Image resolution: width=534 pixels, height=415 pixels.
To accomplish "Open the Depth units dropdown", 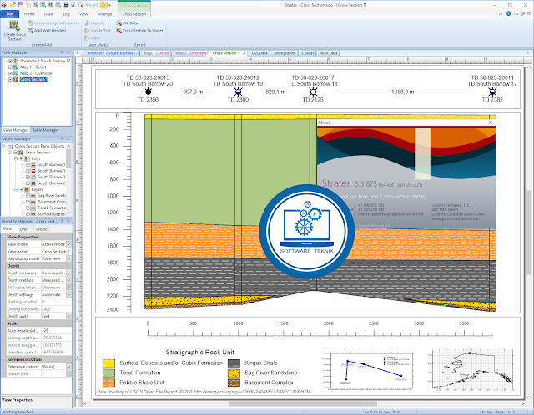I will [x=68, y=316].
